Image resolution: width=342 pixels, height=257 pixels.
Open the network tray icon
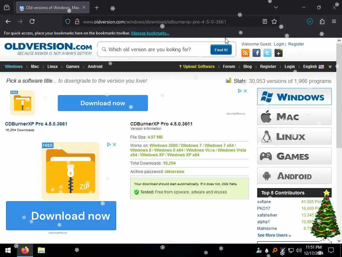coord(291,250)
